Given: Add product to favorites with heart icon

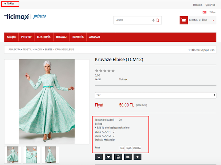Looking at the screenshot, I should [108, 157].
